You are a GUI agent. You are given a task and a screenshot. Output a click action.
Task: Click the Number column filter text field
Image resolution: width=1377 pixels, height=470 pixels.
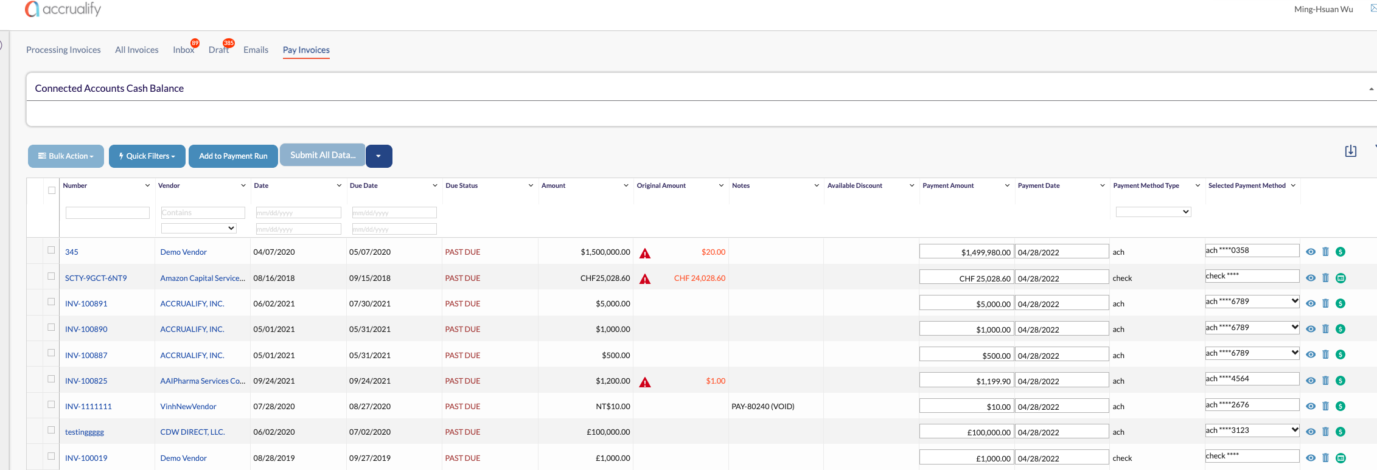(107, 213)
